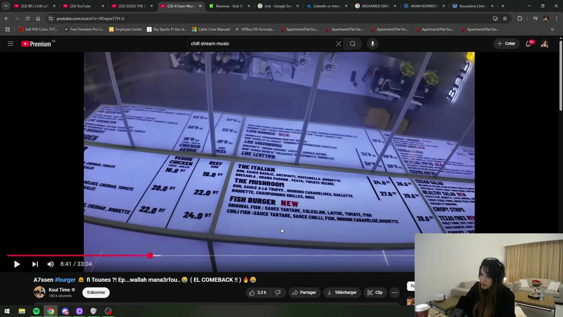
Task: Seek using the red progress scrubber
Action: 150,256
